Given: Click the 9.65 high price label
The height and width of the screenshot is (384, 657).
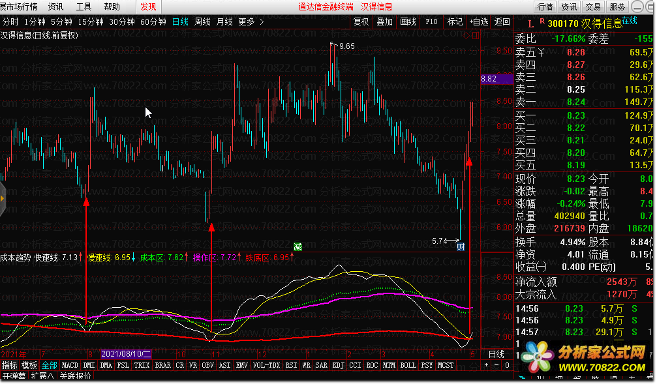Looking at the screenshot, I should [x=347, y=46].
